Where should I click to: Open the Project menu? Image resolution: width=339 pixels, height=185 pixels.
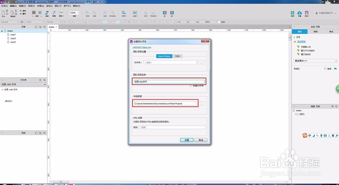tap(31, 6)
